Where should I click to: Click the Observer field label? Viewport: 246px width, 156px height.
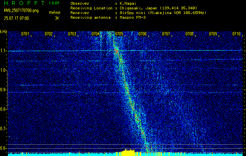(80, 4)
